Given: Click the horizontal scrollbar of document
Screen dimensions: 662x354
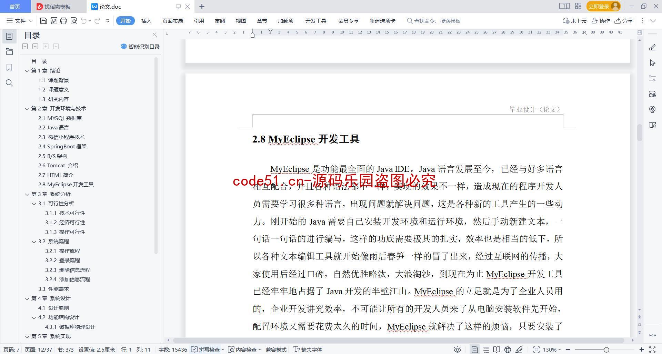Looking at the screenshot, I should point(399,340).
